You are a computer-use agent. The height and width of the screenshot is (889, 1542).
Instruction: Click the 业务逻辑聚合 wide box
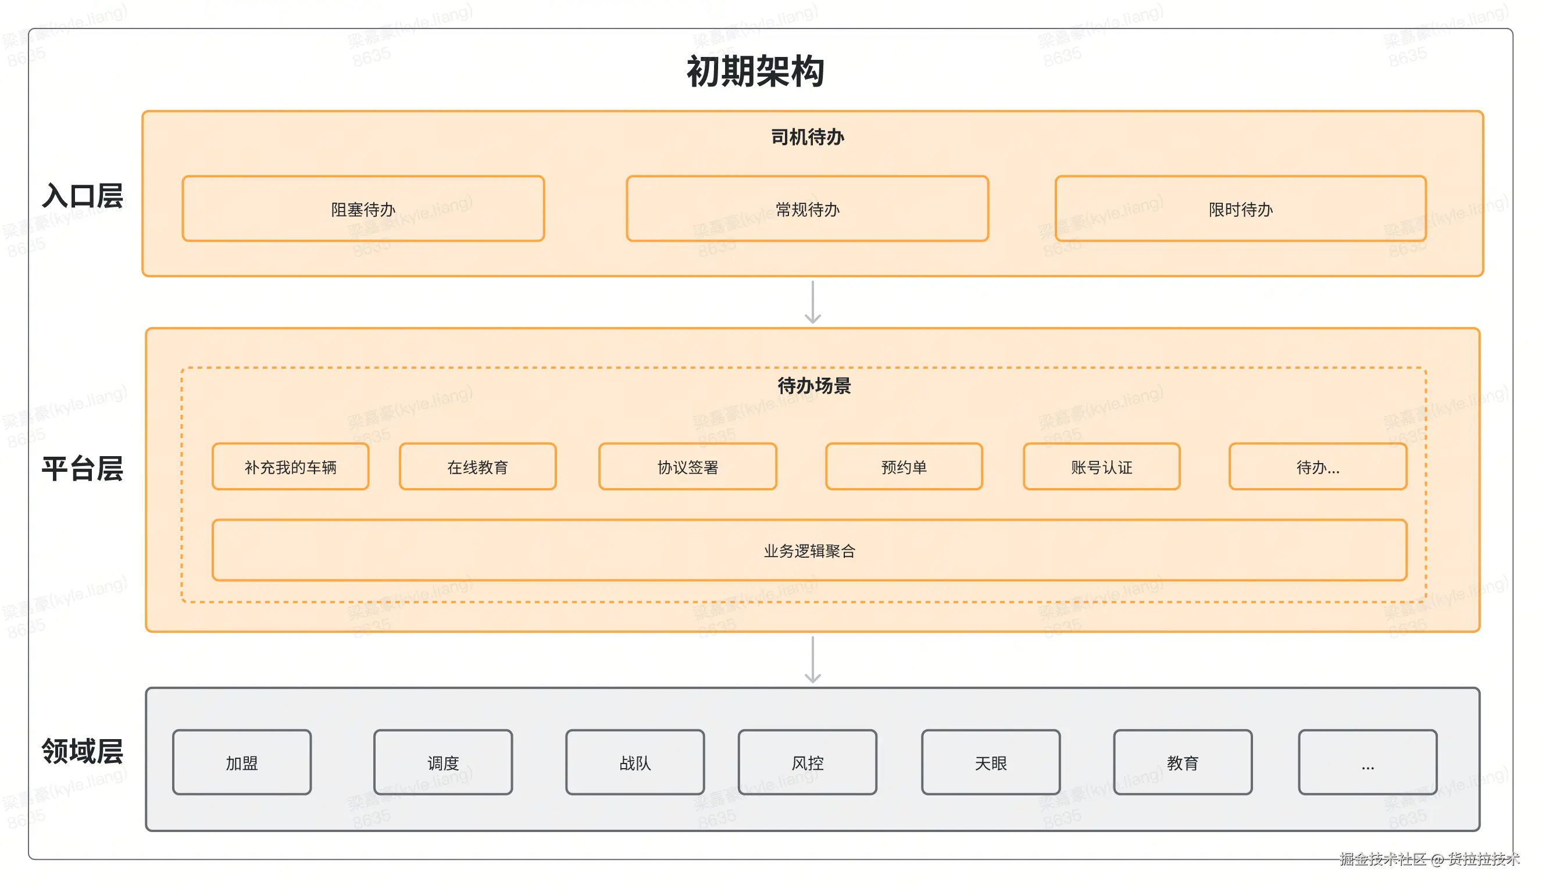809,550
